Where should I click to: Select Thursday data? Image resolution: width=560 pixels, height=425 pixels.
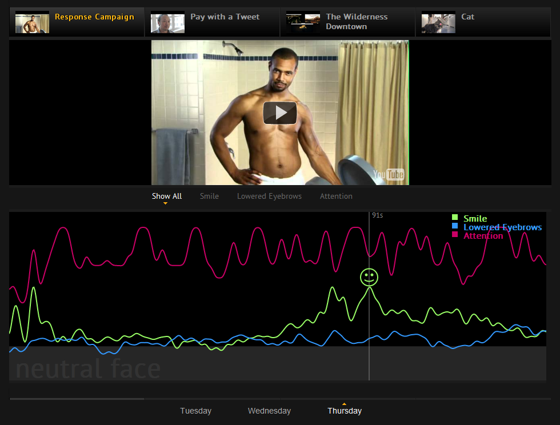click(x=345, y=411)
